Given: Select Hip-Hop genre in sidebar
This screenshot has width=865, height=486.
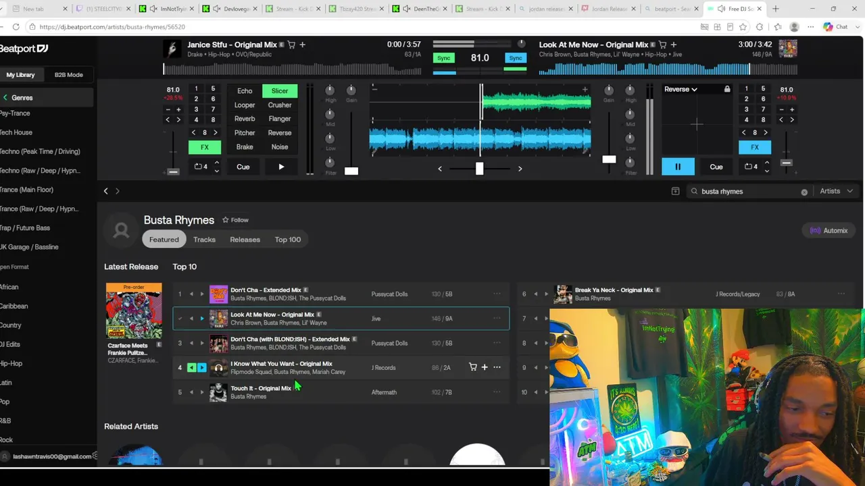Looking at the screenshot, I should tap(11, 363).
